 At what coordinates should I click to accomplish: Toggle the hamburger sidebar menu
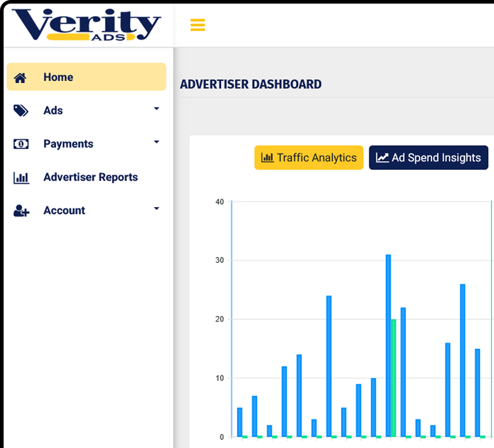(x=198, y=25)
